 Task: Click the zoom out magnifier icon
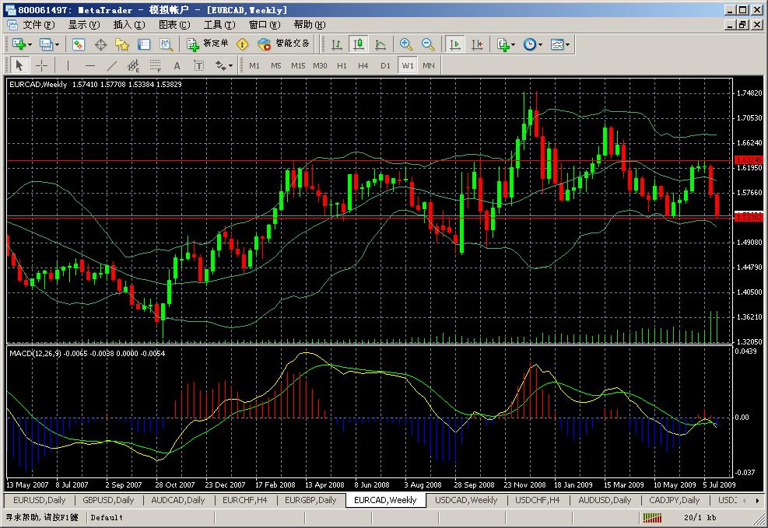(x=427, y=45)
